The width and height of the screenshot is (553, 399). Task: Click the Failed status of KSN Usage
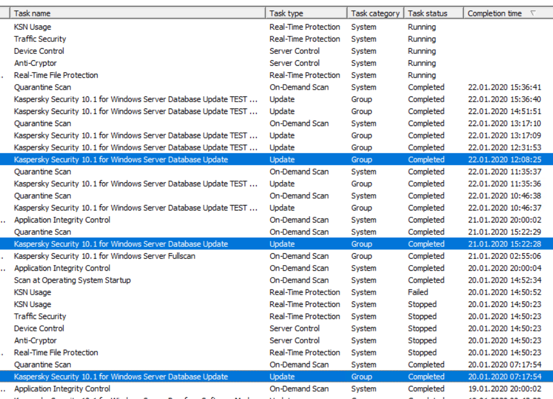(x=418, y=292)
